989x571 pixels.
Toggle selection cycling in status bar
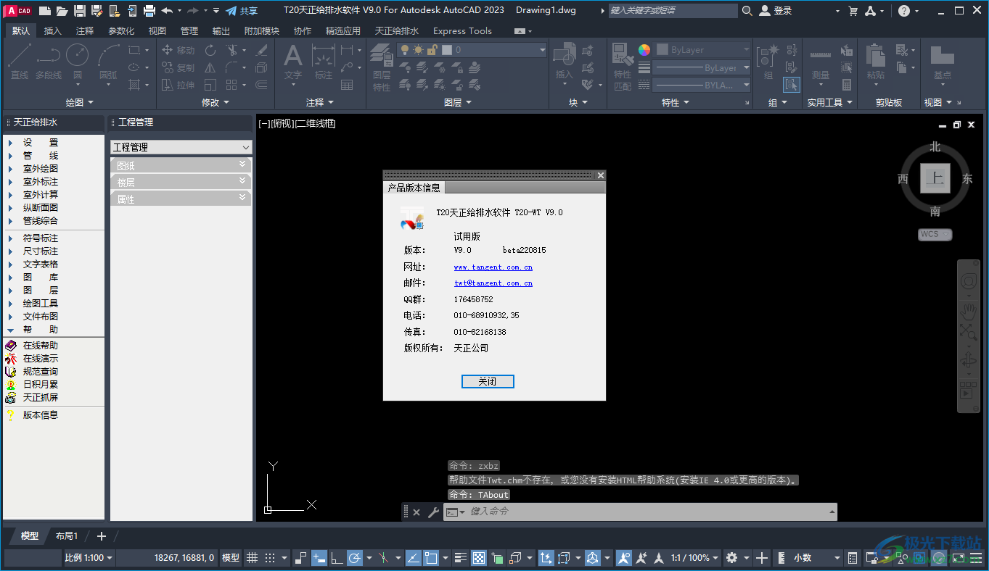tap(498, 558)
